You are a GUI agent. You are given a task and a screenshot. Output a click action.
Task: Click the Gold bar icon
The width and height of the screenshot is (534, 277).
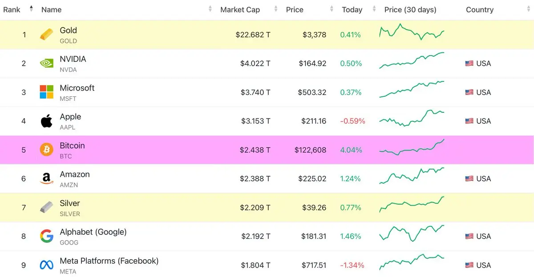pyautogui.click(x=46, y=35)
